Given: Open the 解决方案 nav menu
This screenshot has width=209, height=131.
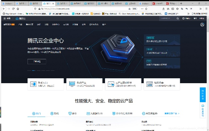Looking at the screenshot, I should 30,25.
